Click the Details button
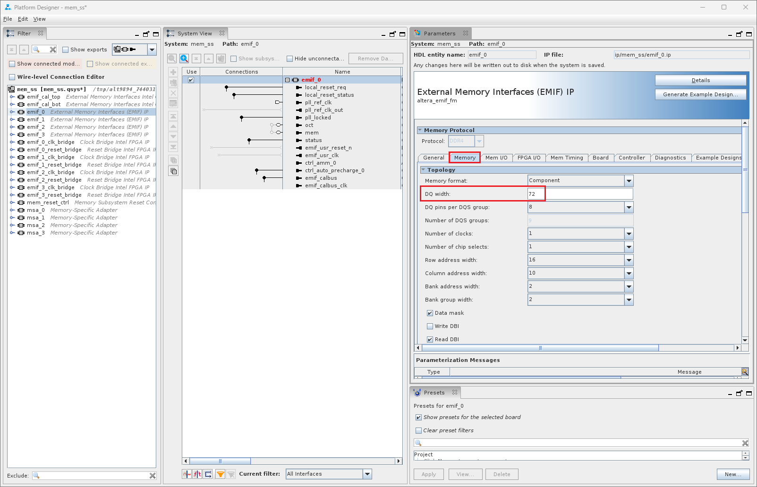The width and height of the screenshot is (757, 487). click(x=700, y=80)
